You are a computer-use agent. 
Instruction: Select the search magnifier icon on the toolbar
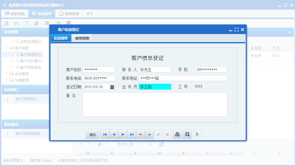pos(6,23)
